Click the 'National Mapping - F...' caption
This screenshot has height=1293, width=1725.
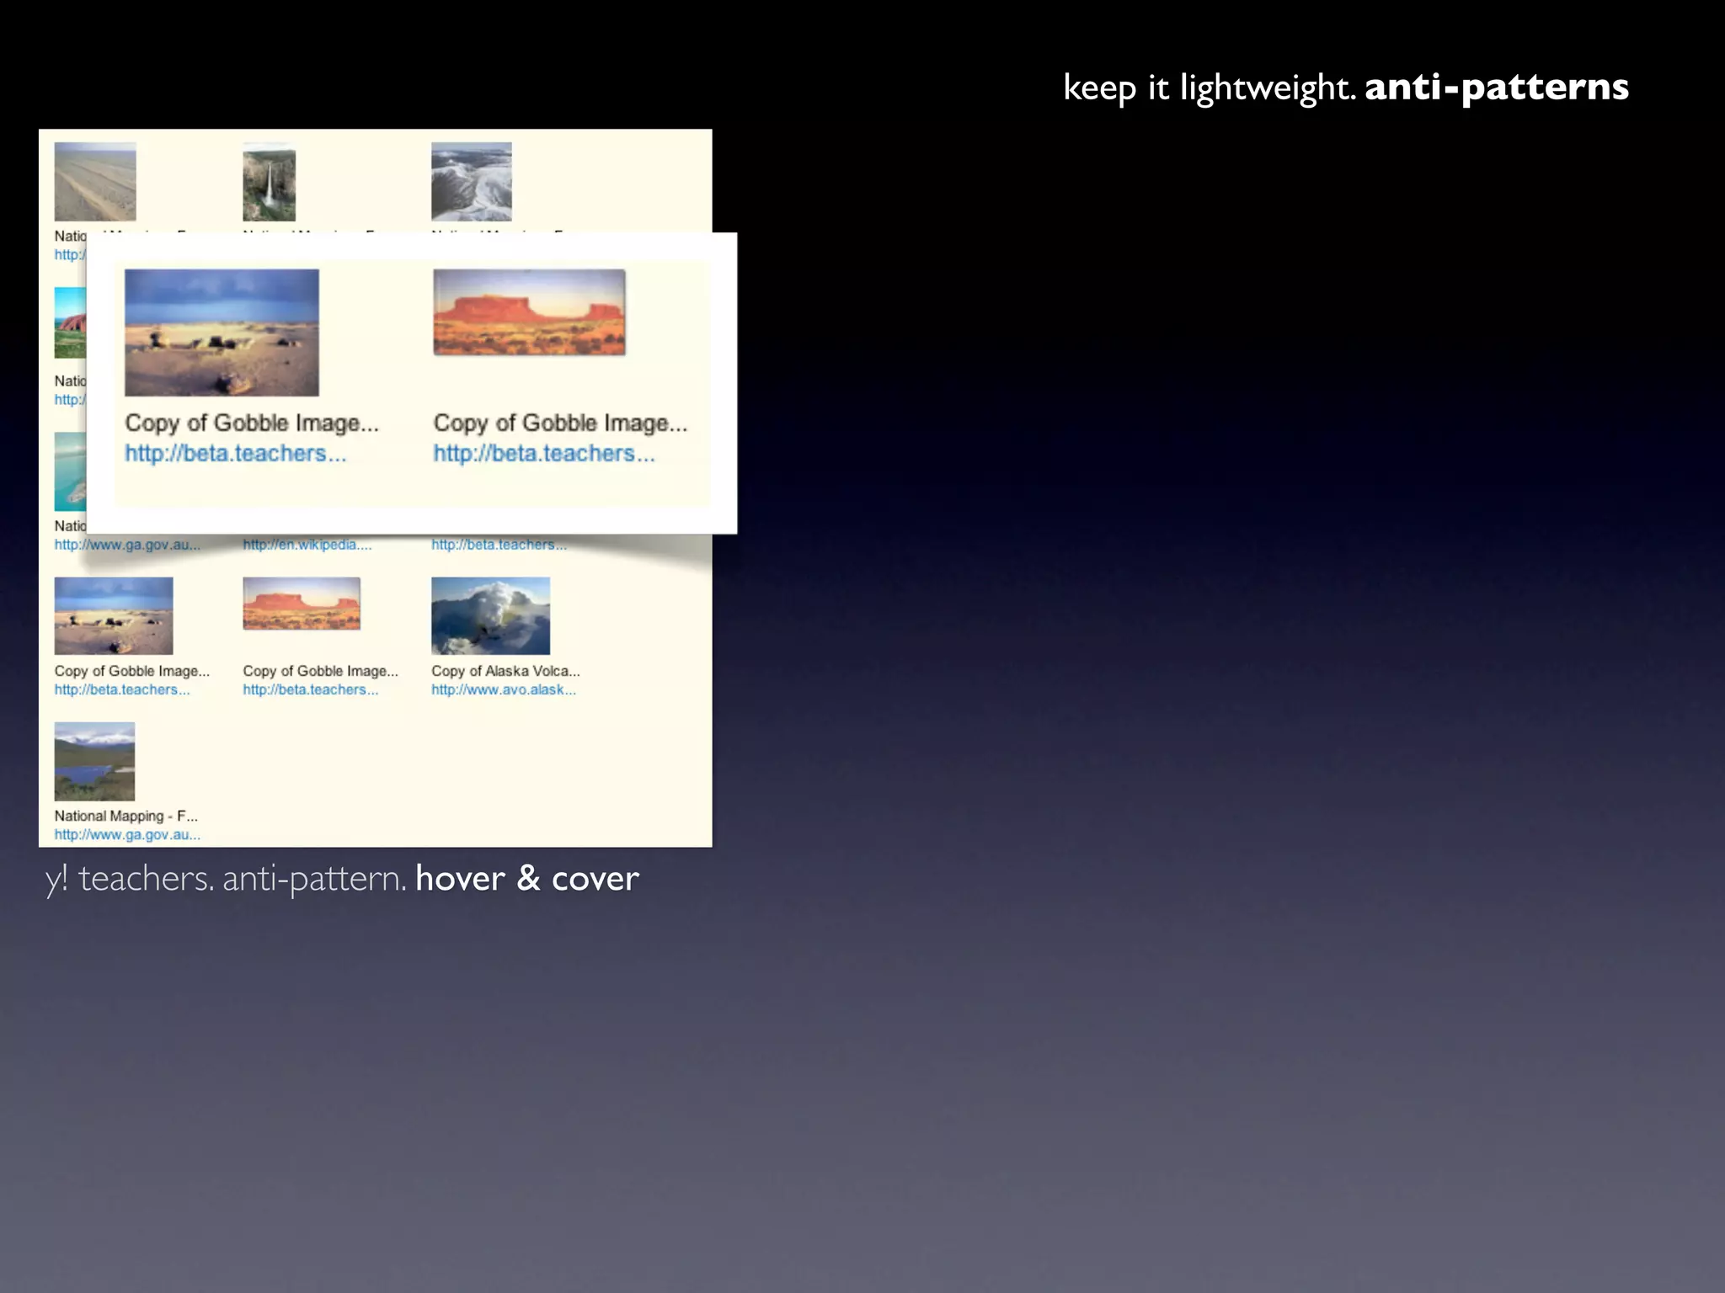pyautogui.click(x=126, y=816)
